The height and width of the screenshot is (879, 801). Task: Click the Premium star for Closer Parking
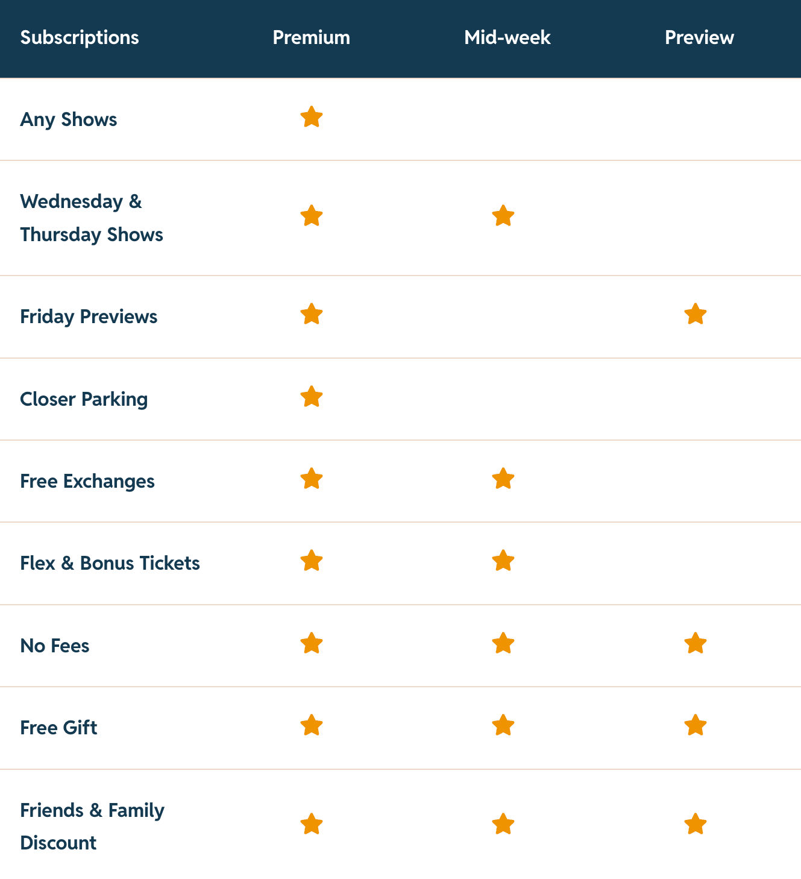[x=312, y=397]
